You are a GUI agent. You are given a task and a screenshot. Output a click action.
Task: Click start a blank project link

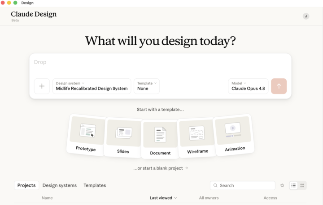pyautogui.click(x=161, y=168)
